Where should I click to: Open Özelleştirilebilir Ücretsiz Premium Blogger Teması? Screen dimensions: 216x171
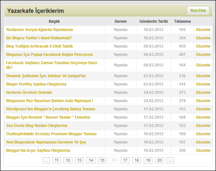tap(51, 134)
